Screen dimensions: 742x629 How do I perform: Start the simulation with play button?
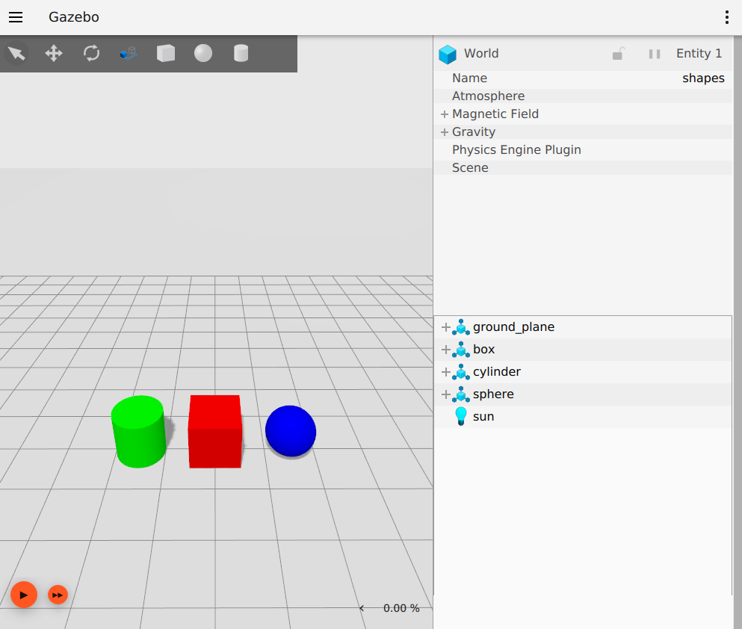24,595
